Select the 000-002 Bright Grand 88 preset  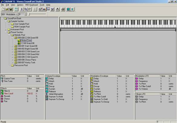(26, 49)
